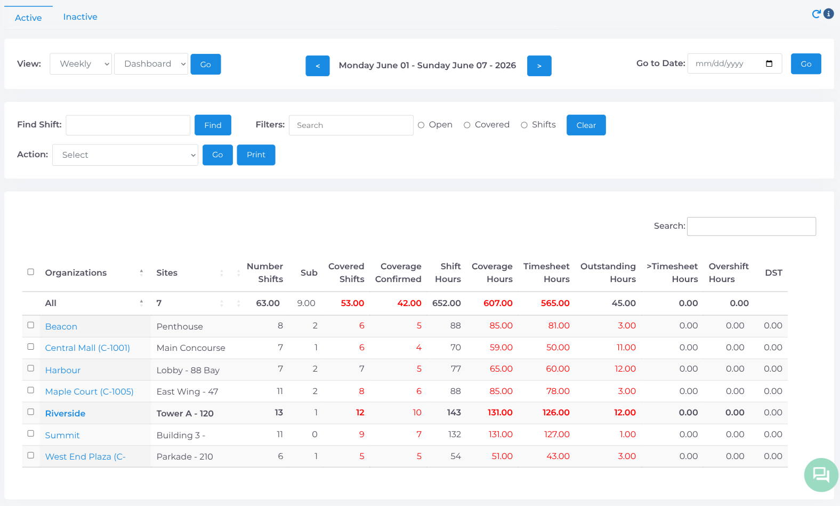
Task: Go to next week
Action: (x=539, y=66)
